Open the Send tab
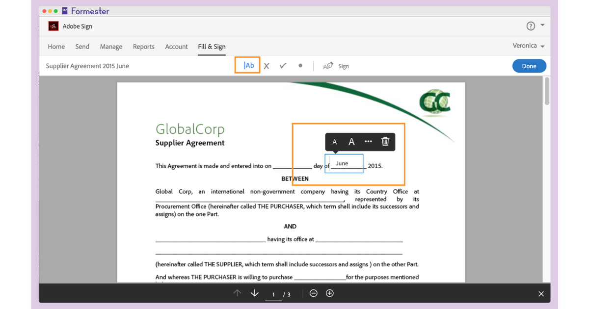This screenshot has width=589, height=309. click(82, 47)
